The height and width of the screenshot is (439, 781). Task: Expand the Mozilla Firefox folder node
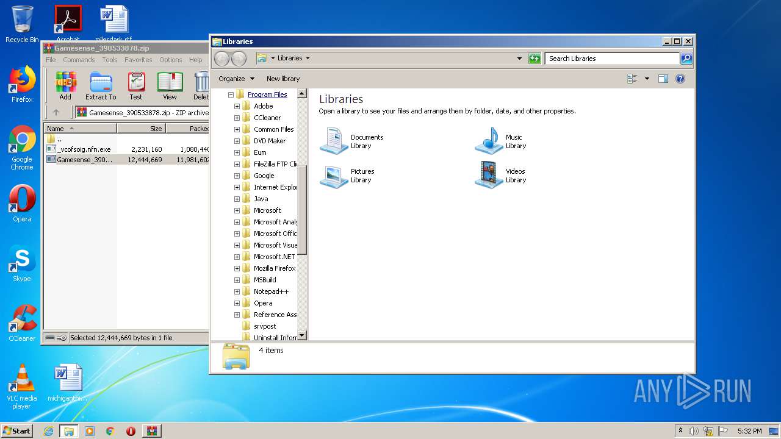pyautogui.click(x=237, y=268)
